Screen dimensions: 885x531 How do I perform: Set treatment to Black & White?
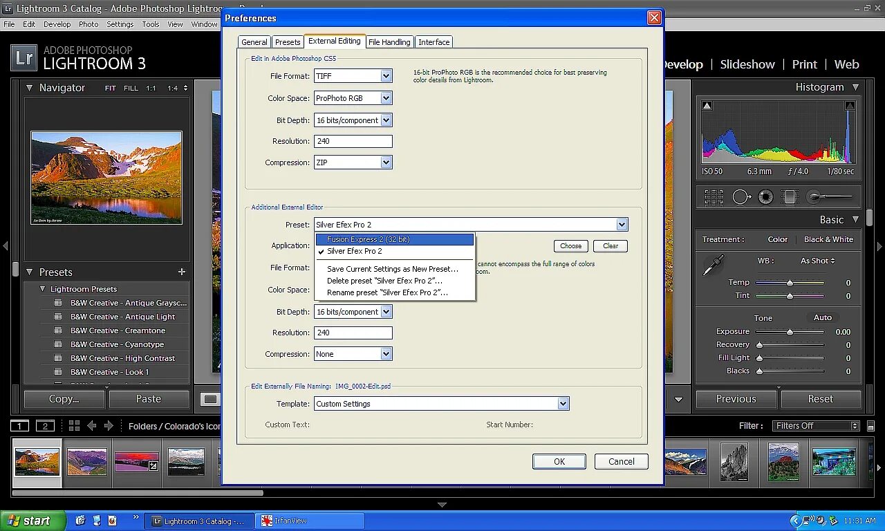point(828,239)
